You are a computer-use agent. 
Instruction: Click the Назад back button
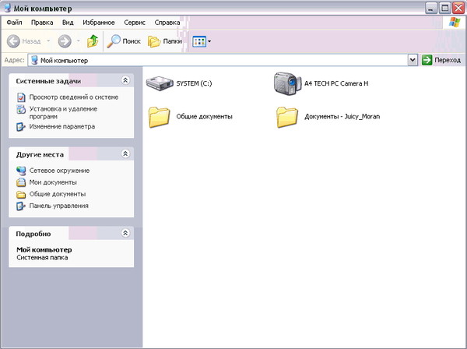tap(25, 41)
